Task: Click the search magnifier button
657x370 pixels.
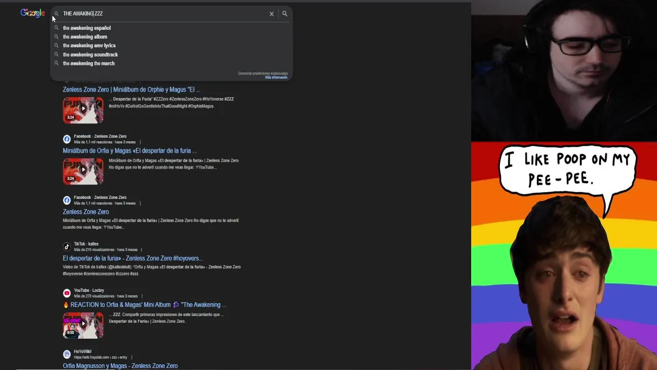Action: click(x=285, y=14)
